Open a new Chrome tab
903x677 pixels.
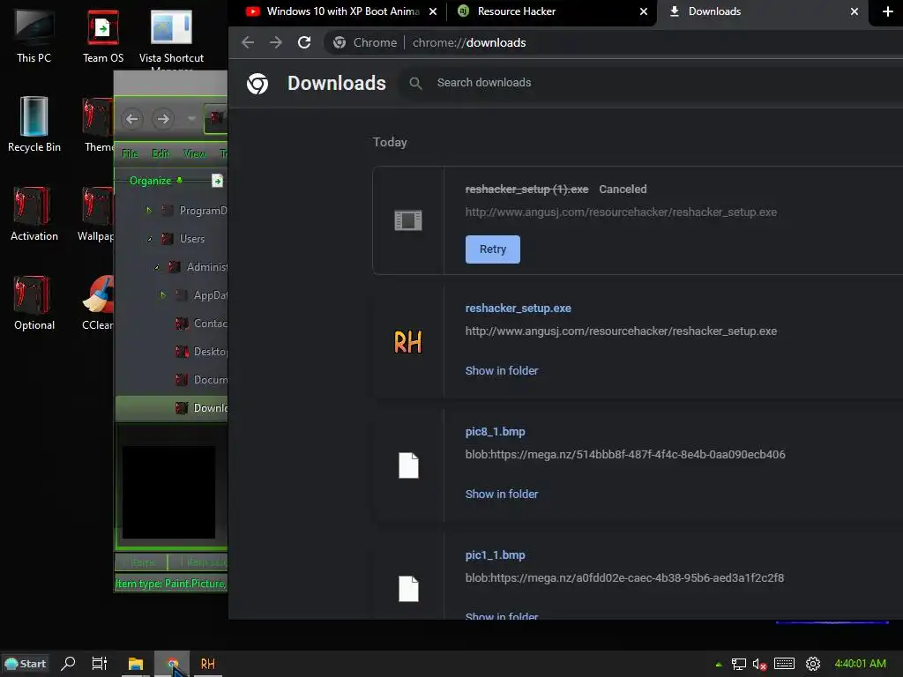pyautogui.click(x=887, y=11)
